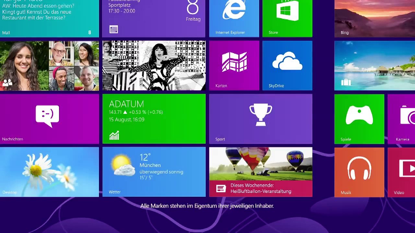Click the 12° temperature reading

point(145,157)
